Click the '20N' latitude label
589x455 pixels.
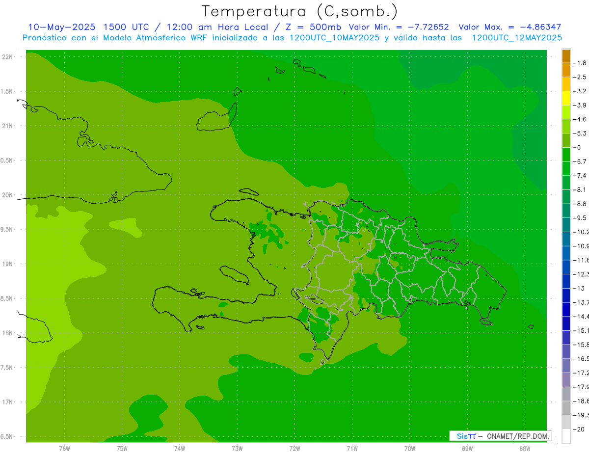(8, 195)
